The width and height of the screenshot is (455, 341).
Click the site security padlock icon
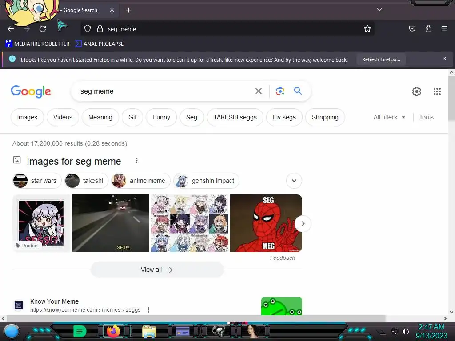pos(100,29)
